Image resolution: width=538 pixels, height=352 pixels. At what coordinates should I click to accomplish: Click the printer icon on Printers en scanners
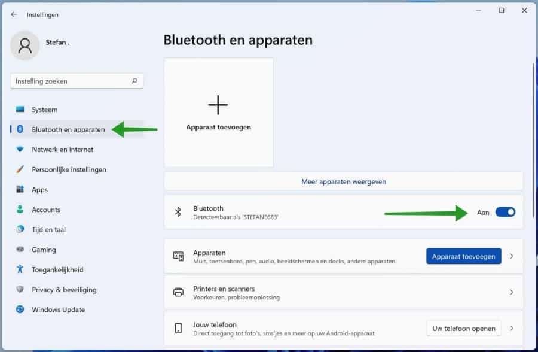[x=178, y=293]
